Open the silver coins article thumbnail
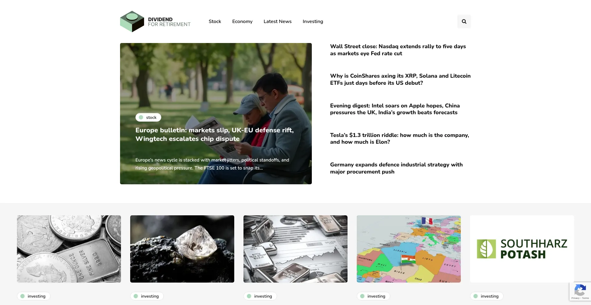Image resolution: width=591 pixels, height=305 pixels. (69, 249)
